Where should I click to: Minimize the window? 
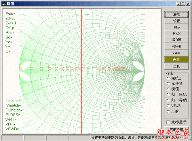178,4
